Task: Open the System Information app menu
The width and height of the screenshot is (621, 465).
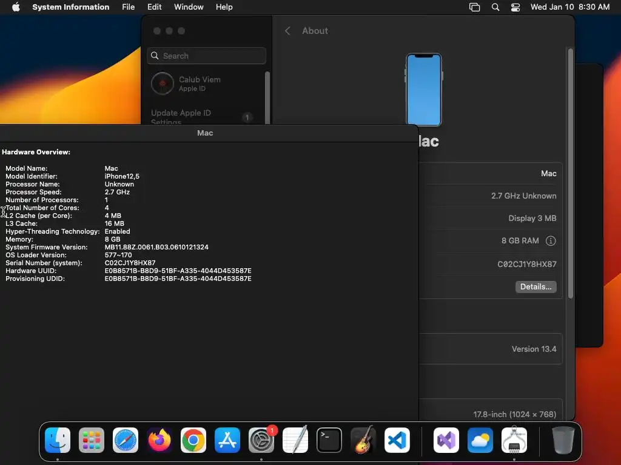Action: point(70,7)
